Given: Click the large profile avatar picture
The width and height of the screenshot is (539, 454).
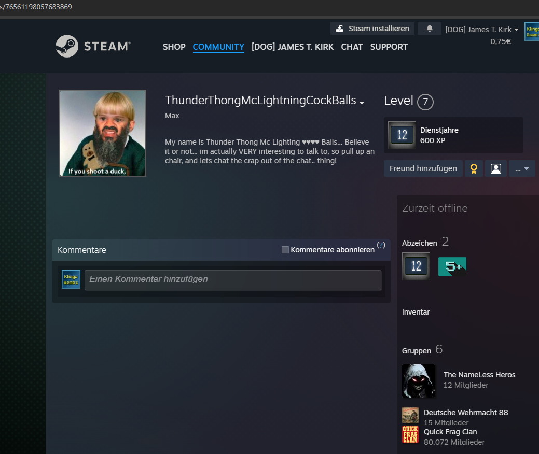Looking at the screenshot, I should click(103, 133).
